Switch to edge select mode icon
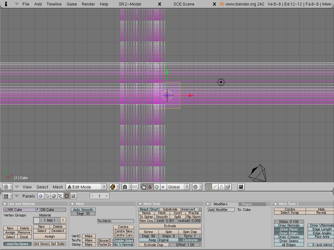The image size is (334, 250). point(215,187)
